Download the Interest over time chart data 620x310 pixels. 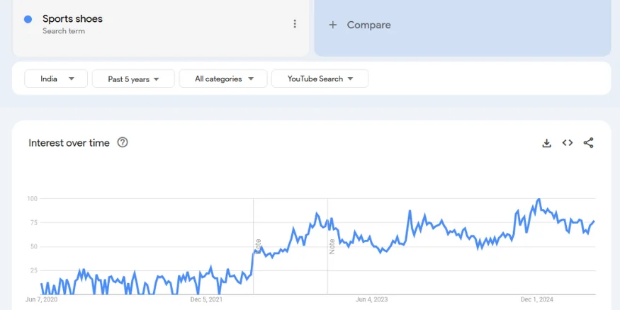pyautogui.click(x=546, y=143)
